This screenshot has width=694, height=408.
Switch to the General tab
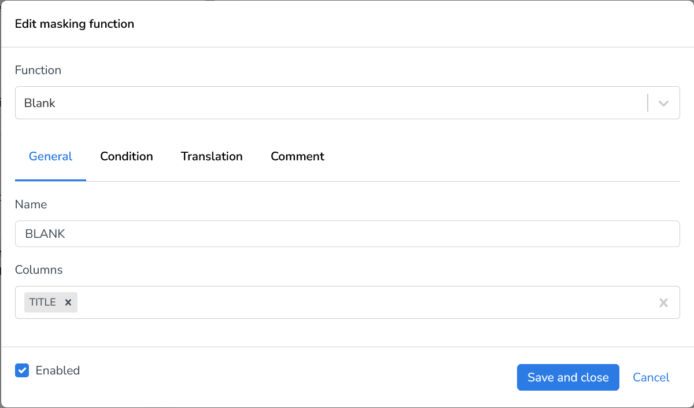coord(50,156)
